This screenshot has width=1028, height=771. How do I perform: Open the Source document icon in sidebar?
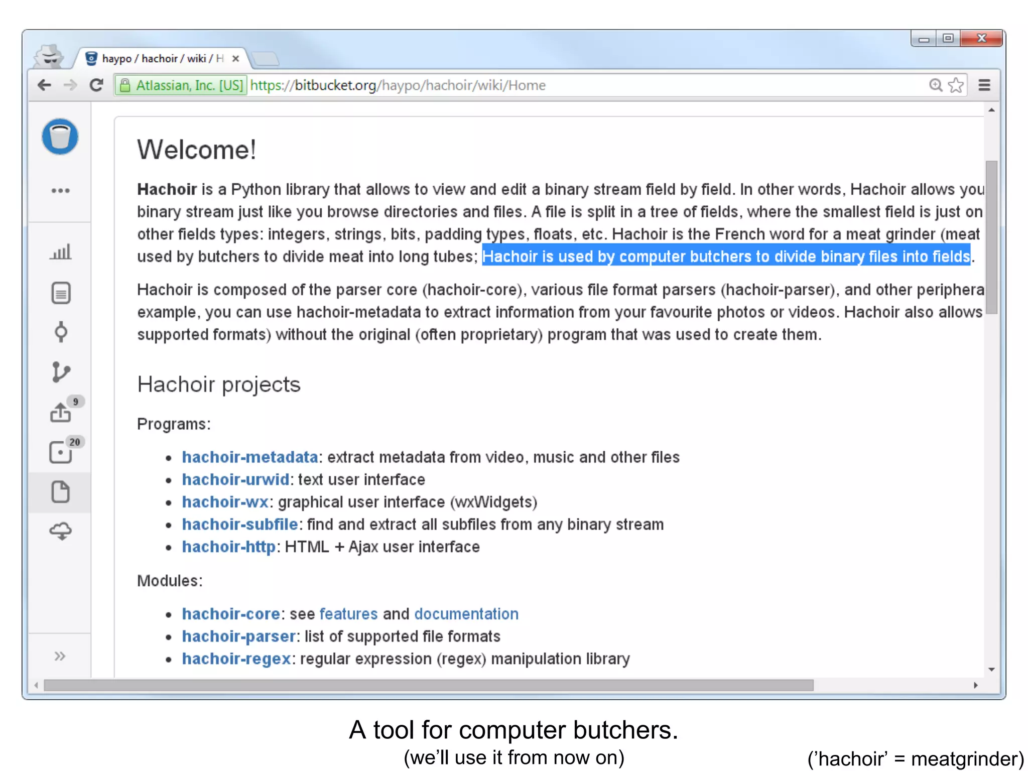click(x=61, y=293)
